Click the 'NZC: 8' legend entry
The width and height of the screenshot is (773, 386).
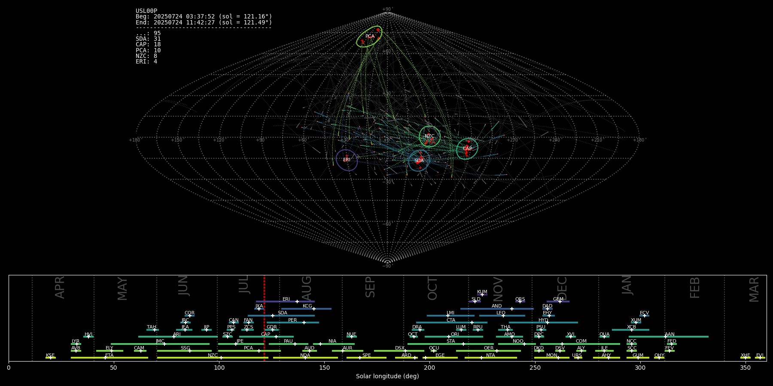point(146,56)
